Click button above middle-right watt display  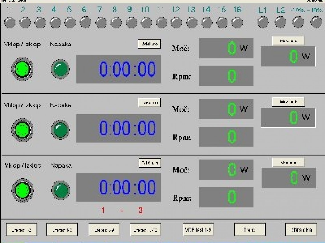click(x=288, y=102)
